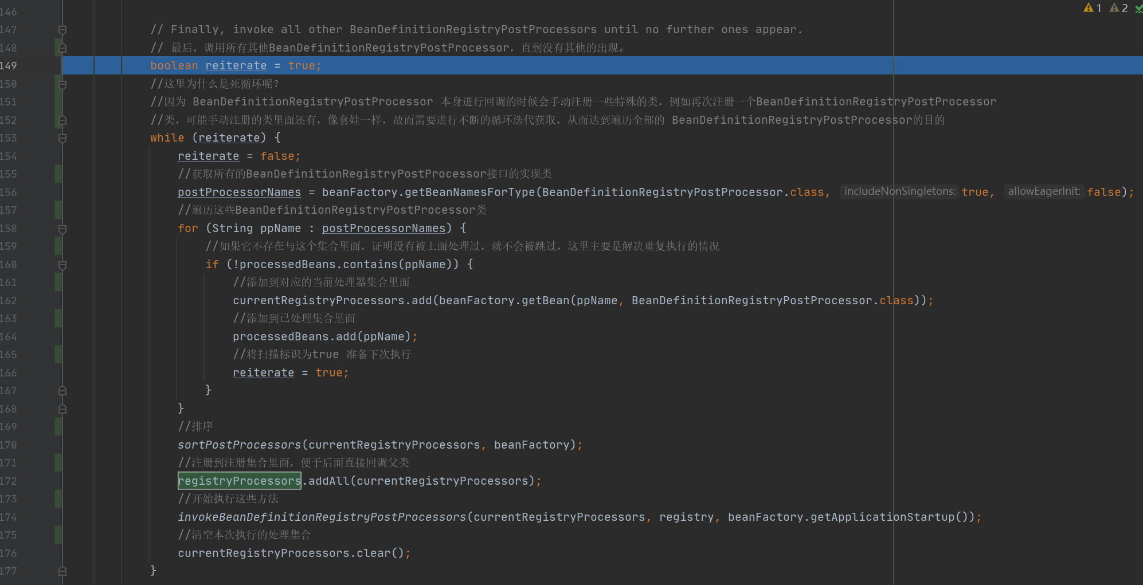
Task: Click 'currentRegistryProcessors.clear()' on line 176
Action: [x=291, y=553]
